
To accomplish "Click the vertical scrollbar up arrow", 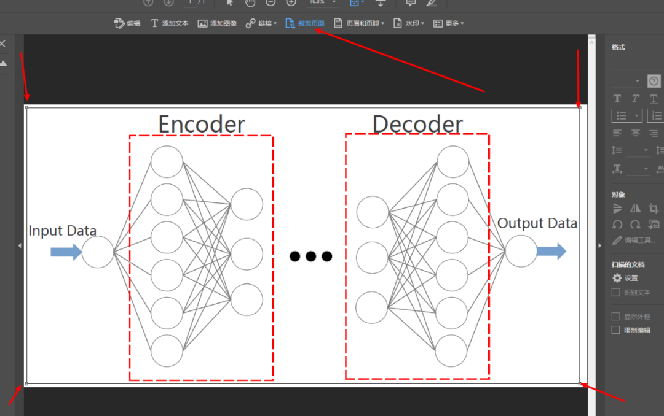I will pyautogui.click(x=591, y=42).
